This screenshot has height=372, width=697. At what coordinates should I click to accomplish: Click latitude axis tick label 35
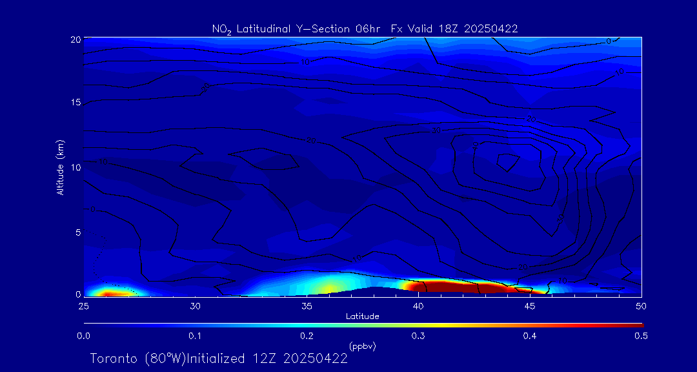307,306
